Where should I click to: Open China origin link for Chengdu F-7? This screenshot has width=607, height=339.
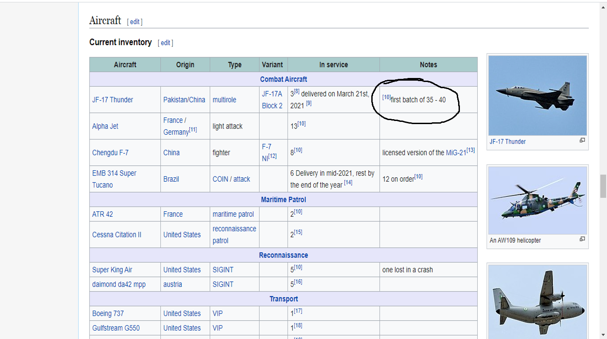171,153
